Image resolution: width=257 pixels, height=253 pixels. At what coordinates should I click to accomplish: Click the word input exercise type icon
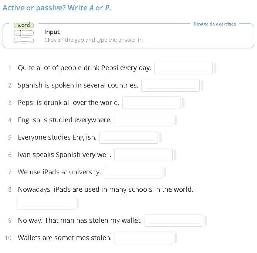[24, 33]
